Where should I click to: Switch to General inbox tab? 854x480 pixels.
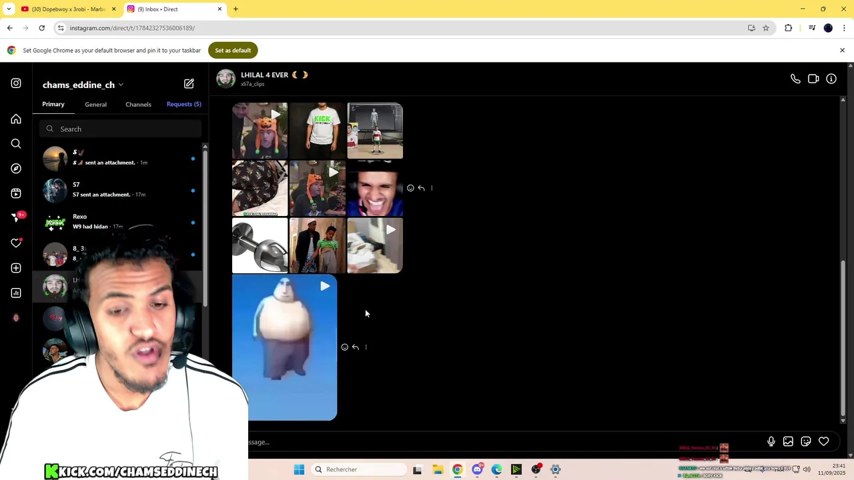(x=95, y=104)
